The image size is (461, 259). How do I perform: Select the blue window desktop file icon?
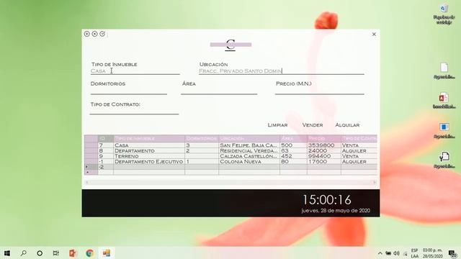tap(444, 130)
